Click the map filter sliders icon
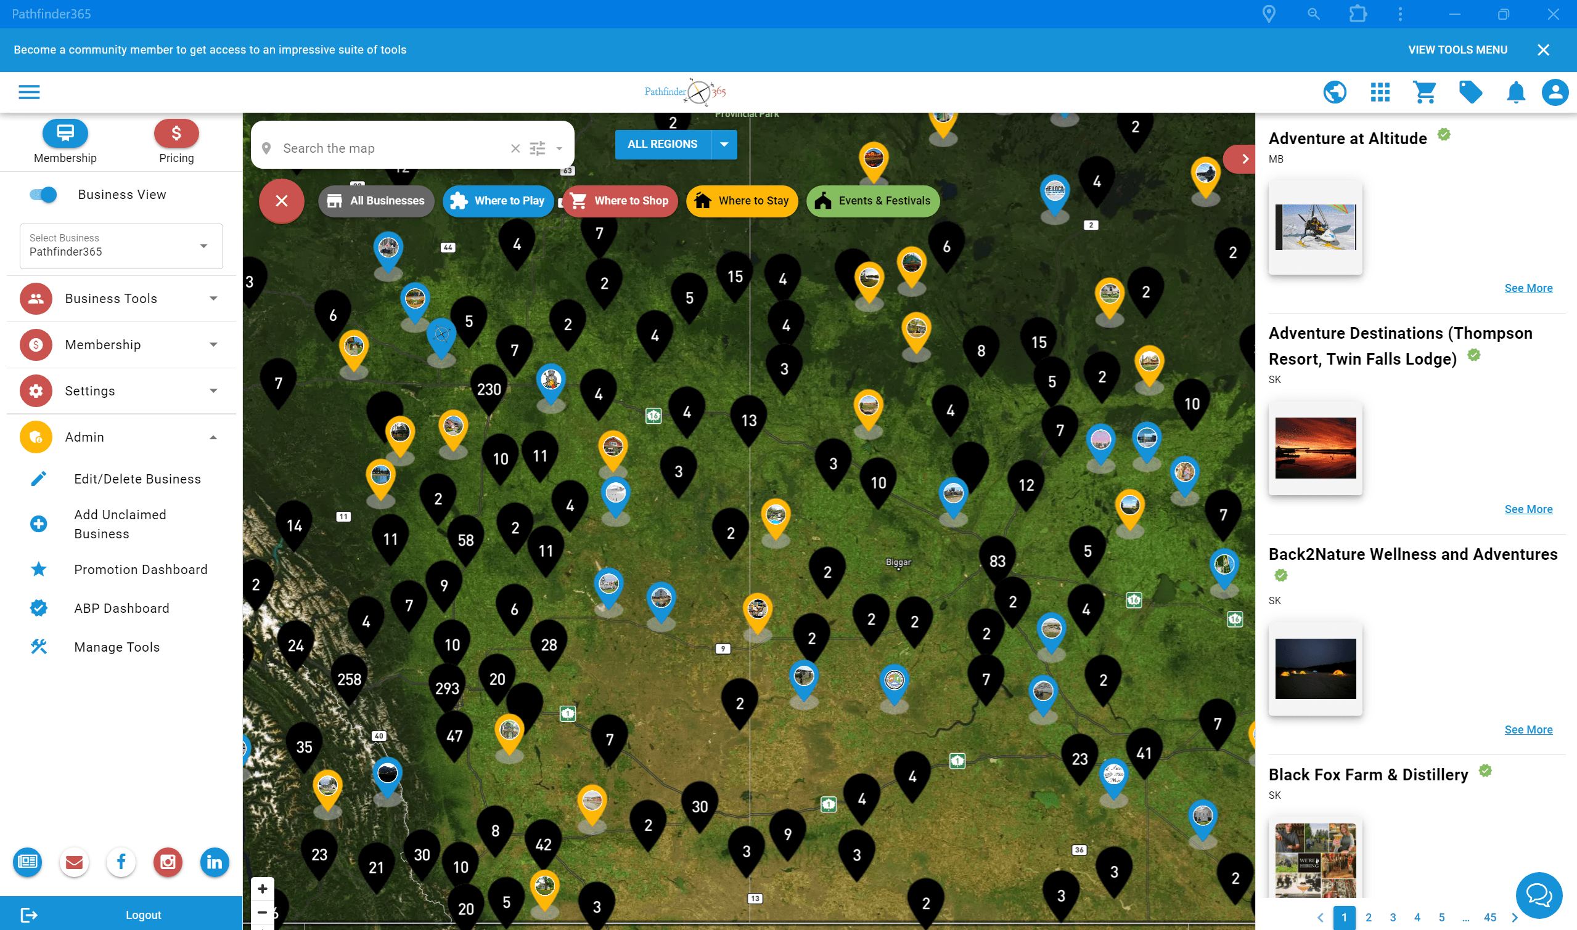Image resolution: width=1577 pixels, height=930 pixels. pyautogui.click(x=538, y=148)
